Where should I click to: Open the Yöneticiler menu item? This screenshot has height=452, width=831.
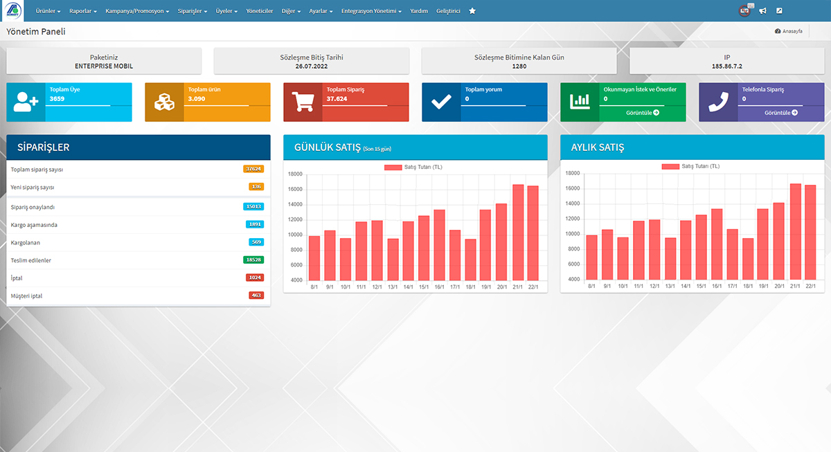coord(260,11)
